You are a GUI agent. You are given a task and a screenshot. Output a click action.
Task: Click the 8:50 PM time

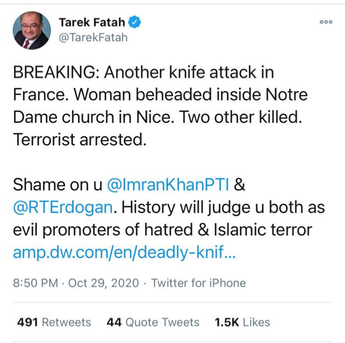(x=36, y=283)
